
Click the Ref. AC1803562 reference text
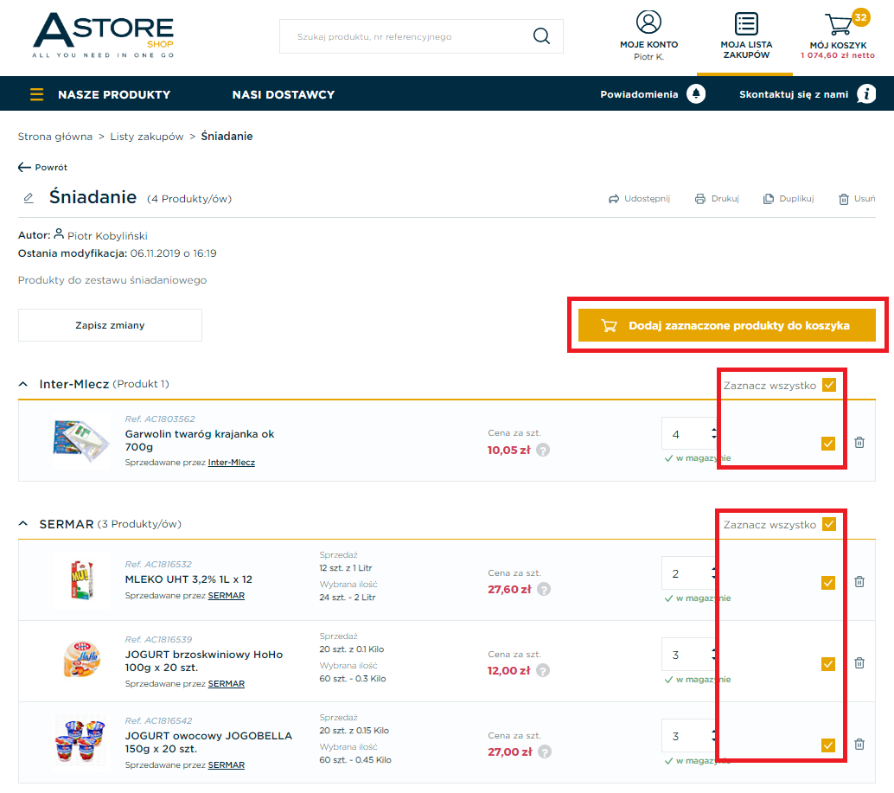click(x=160, y=419)
